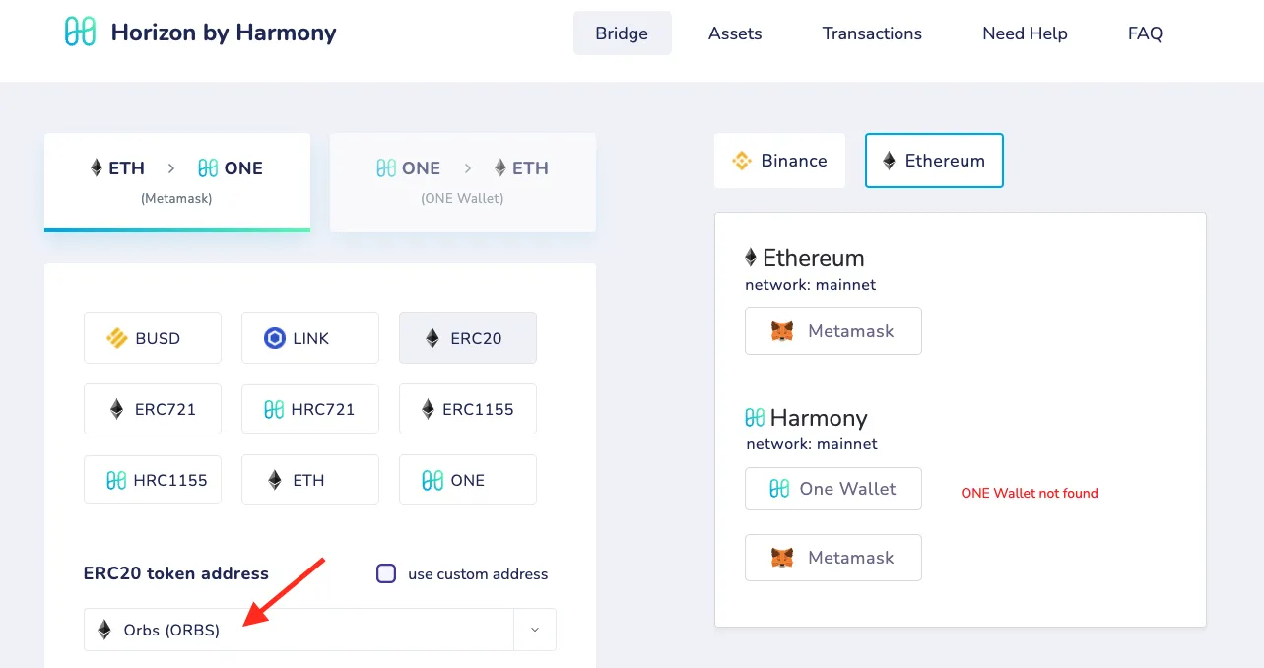Switch to ONE to ETH direction tab
Image resolution: width=1264 pixels, height=668 pixels.
pyautogui.click(x=462, y=181)
